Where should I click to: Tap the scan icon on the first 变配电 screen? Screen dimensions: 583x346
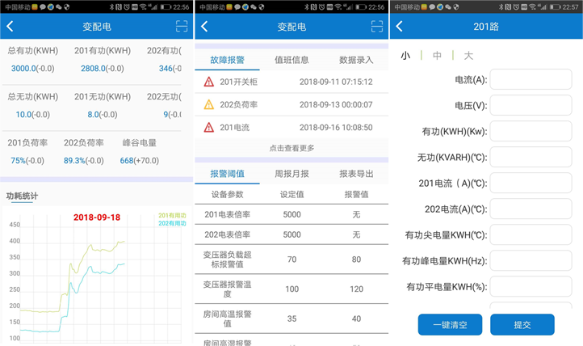pos(182,27)
